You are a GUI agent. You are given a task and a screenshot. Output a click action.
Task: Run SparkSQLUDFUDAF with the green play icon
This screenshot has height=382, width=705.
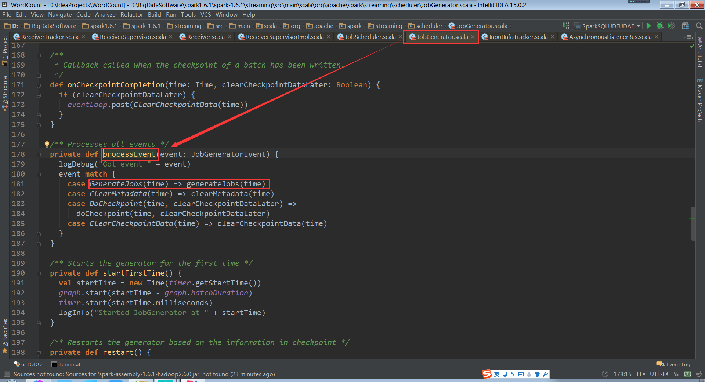[x=649, y=26]
